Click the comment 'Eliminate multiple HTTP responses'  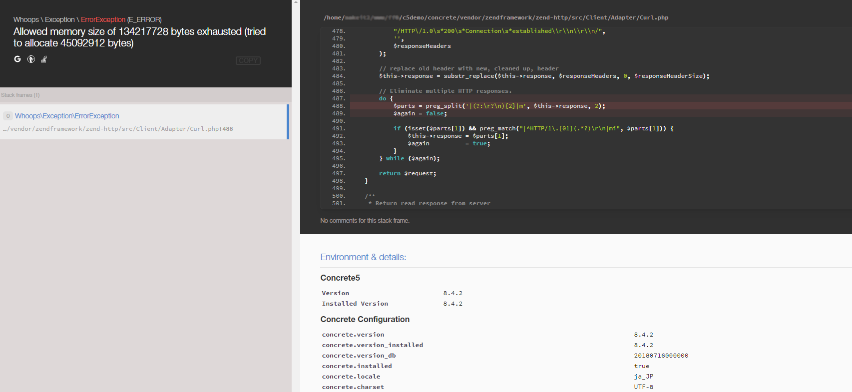445,91
